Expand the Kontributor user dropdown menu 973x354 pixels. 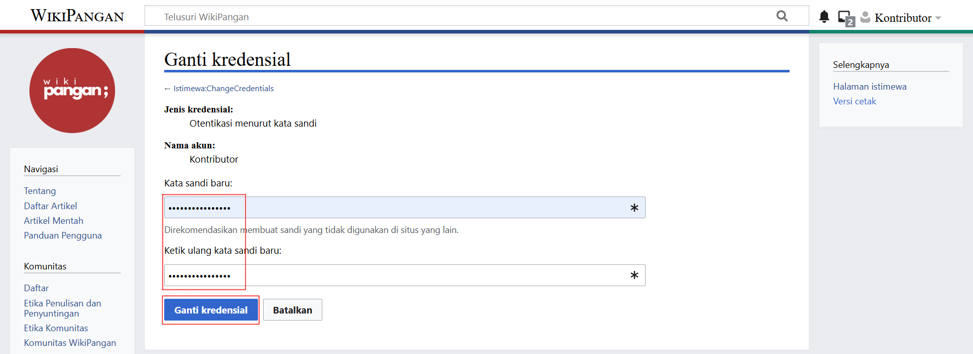[908, 18]
